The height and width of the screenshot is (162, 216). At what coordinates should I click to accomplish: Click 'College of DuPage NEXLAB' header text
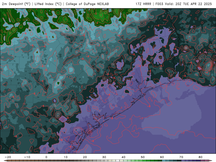coord(87,4)
